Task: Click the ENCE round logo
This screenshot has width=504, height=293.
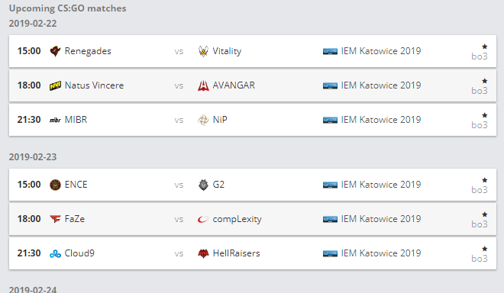Action: [55, 185]
